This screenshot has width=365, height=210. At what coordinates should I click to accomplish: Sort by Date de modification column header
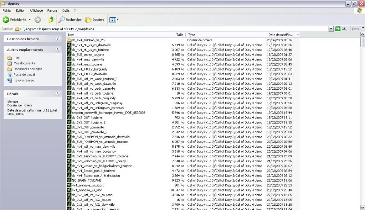tap(282, 35)
